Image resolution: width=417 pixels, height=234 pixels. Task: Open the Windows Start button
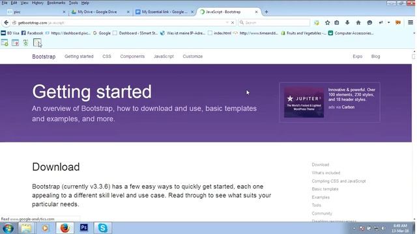8,228
